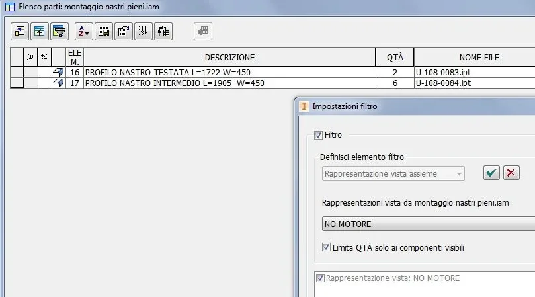Click the A-Z sort icon
535x297 pixels.
coord(84,31)
